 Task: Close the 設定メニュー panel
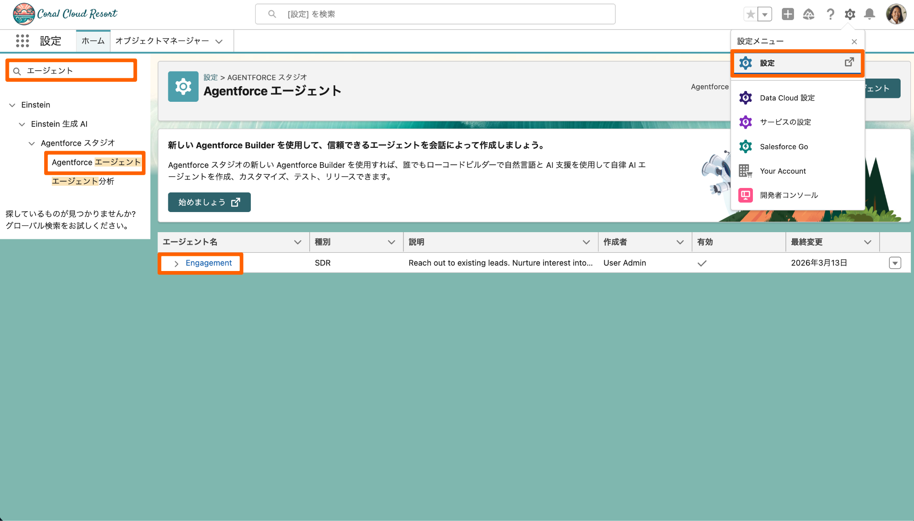point(854,42)
